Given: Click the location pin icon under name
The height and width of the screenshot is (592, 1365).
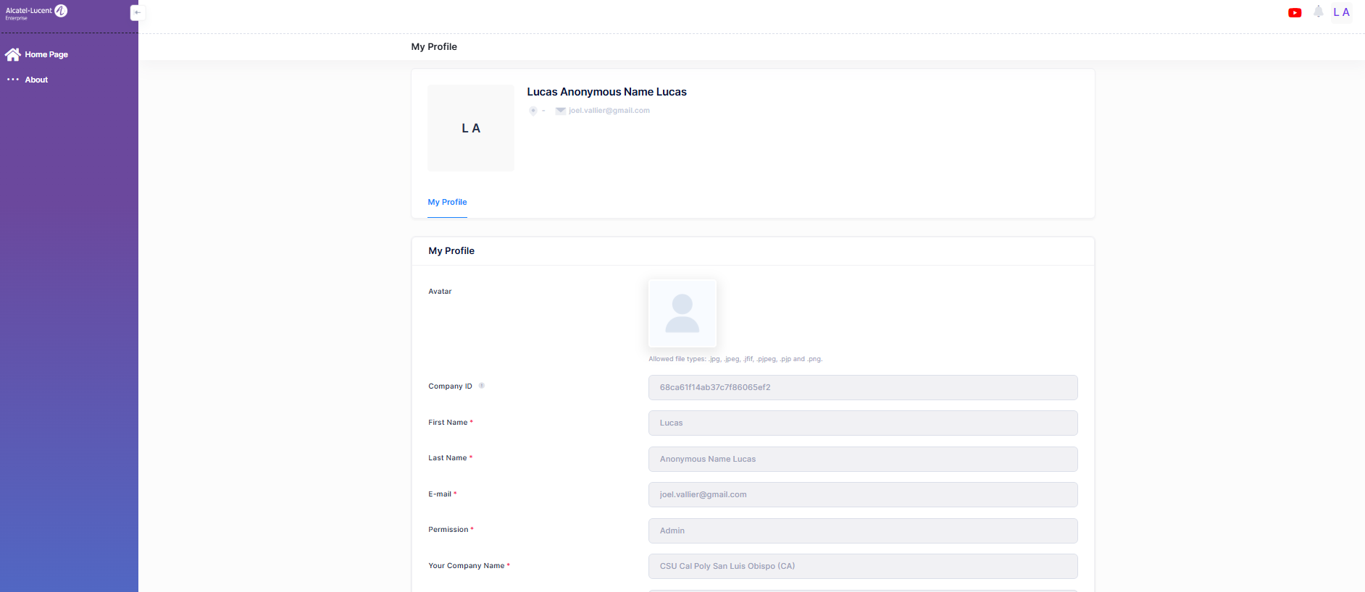Looking at the screenshot, I should point(533,111).
